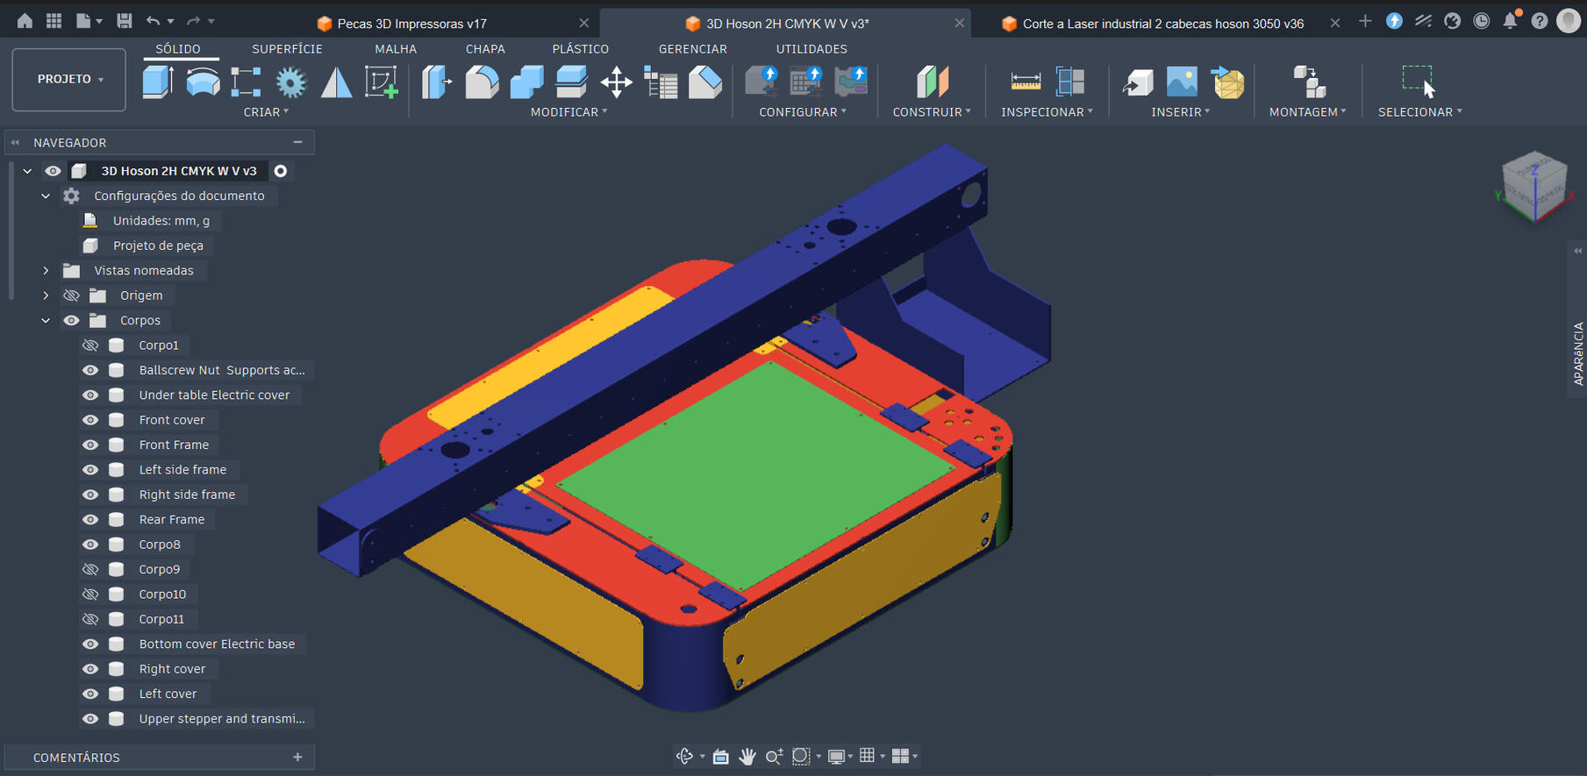Viewport: 1587px width, 776px height.
Task: Collapse the Corpos folder
Action: pos(46,321)
